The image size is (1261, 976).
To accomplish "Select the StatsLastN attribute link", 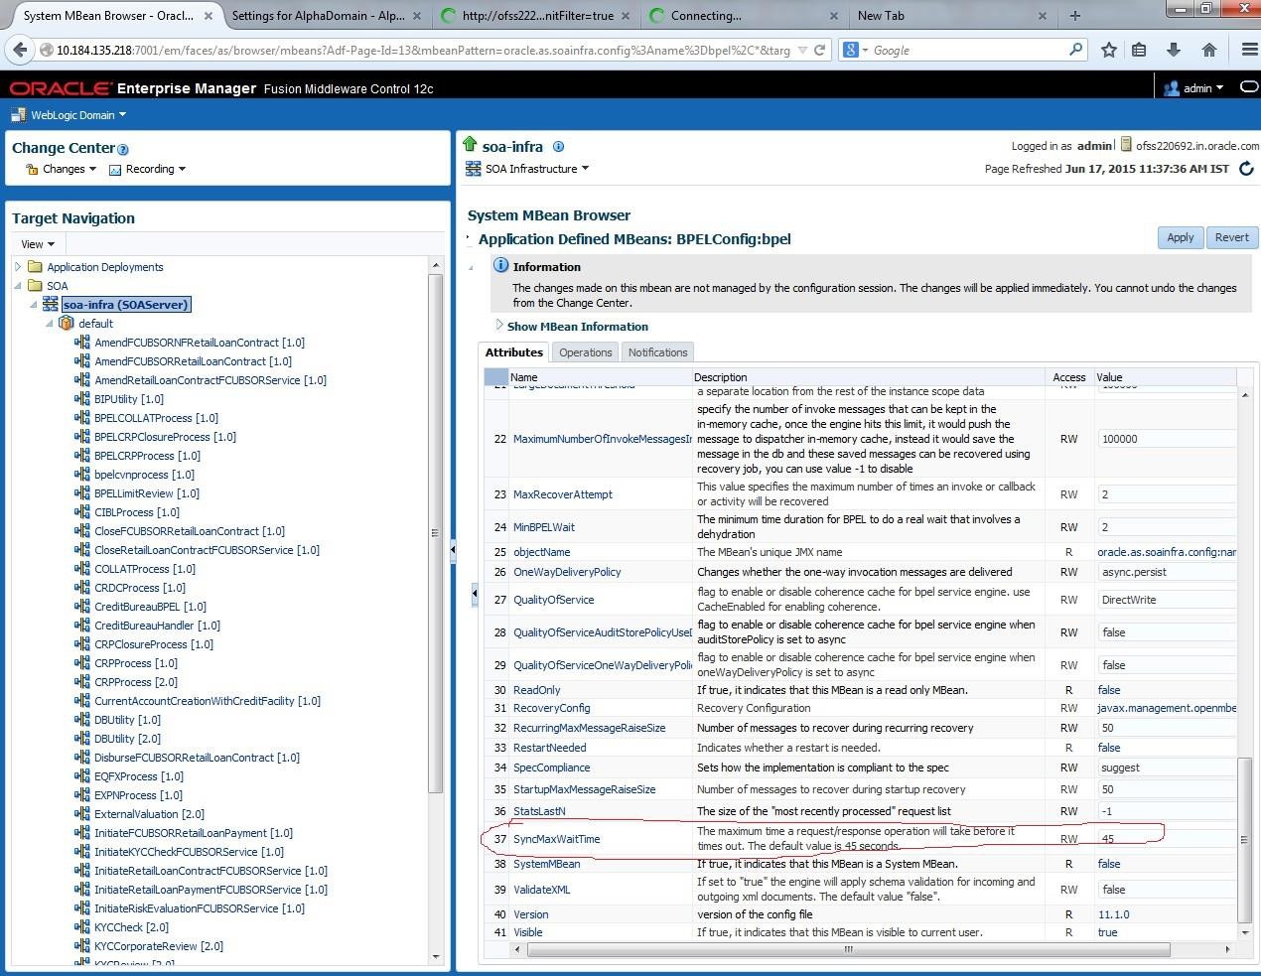I will 539,812.
